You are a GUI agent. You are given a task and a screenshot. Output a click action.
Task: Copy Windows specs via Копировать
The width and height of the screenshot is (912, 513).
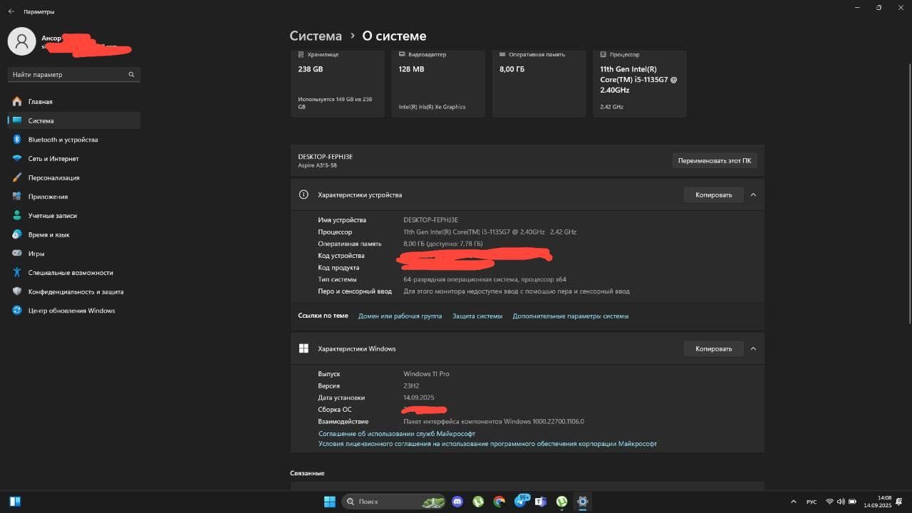(714, 348)
